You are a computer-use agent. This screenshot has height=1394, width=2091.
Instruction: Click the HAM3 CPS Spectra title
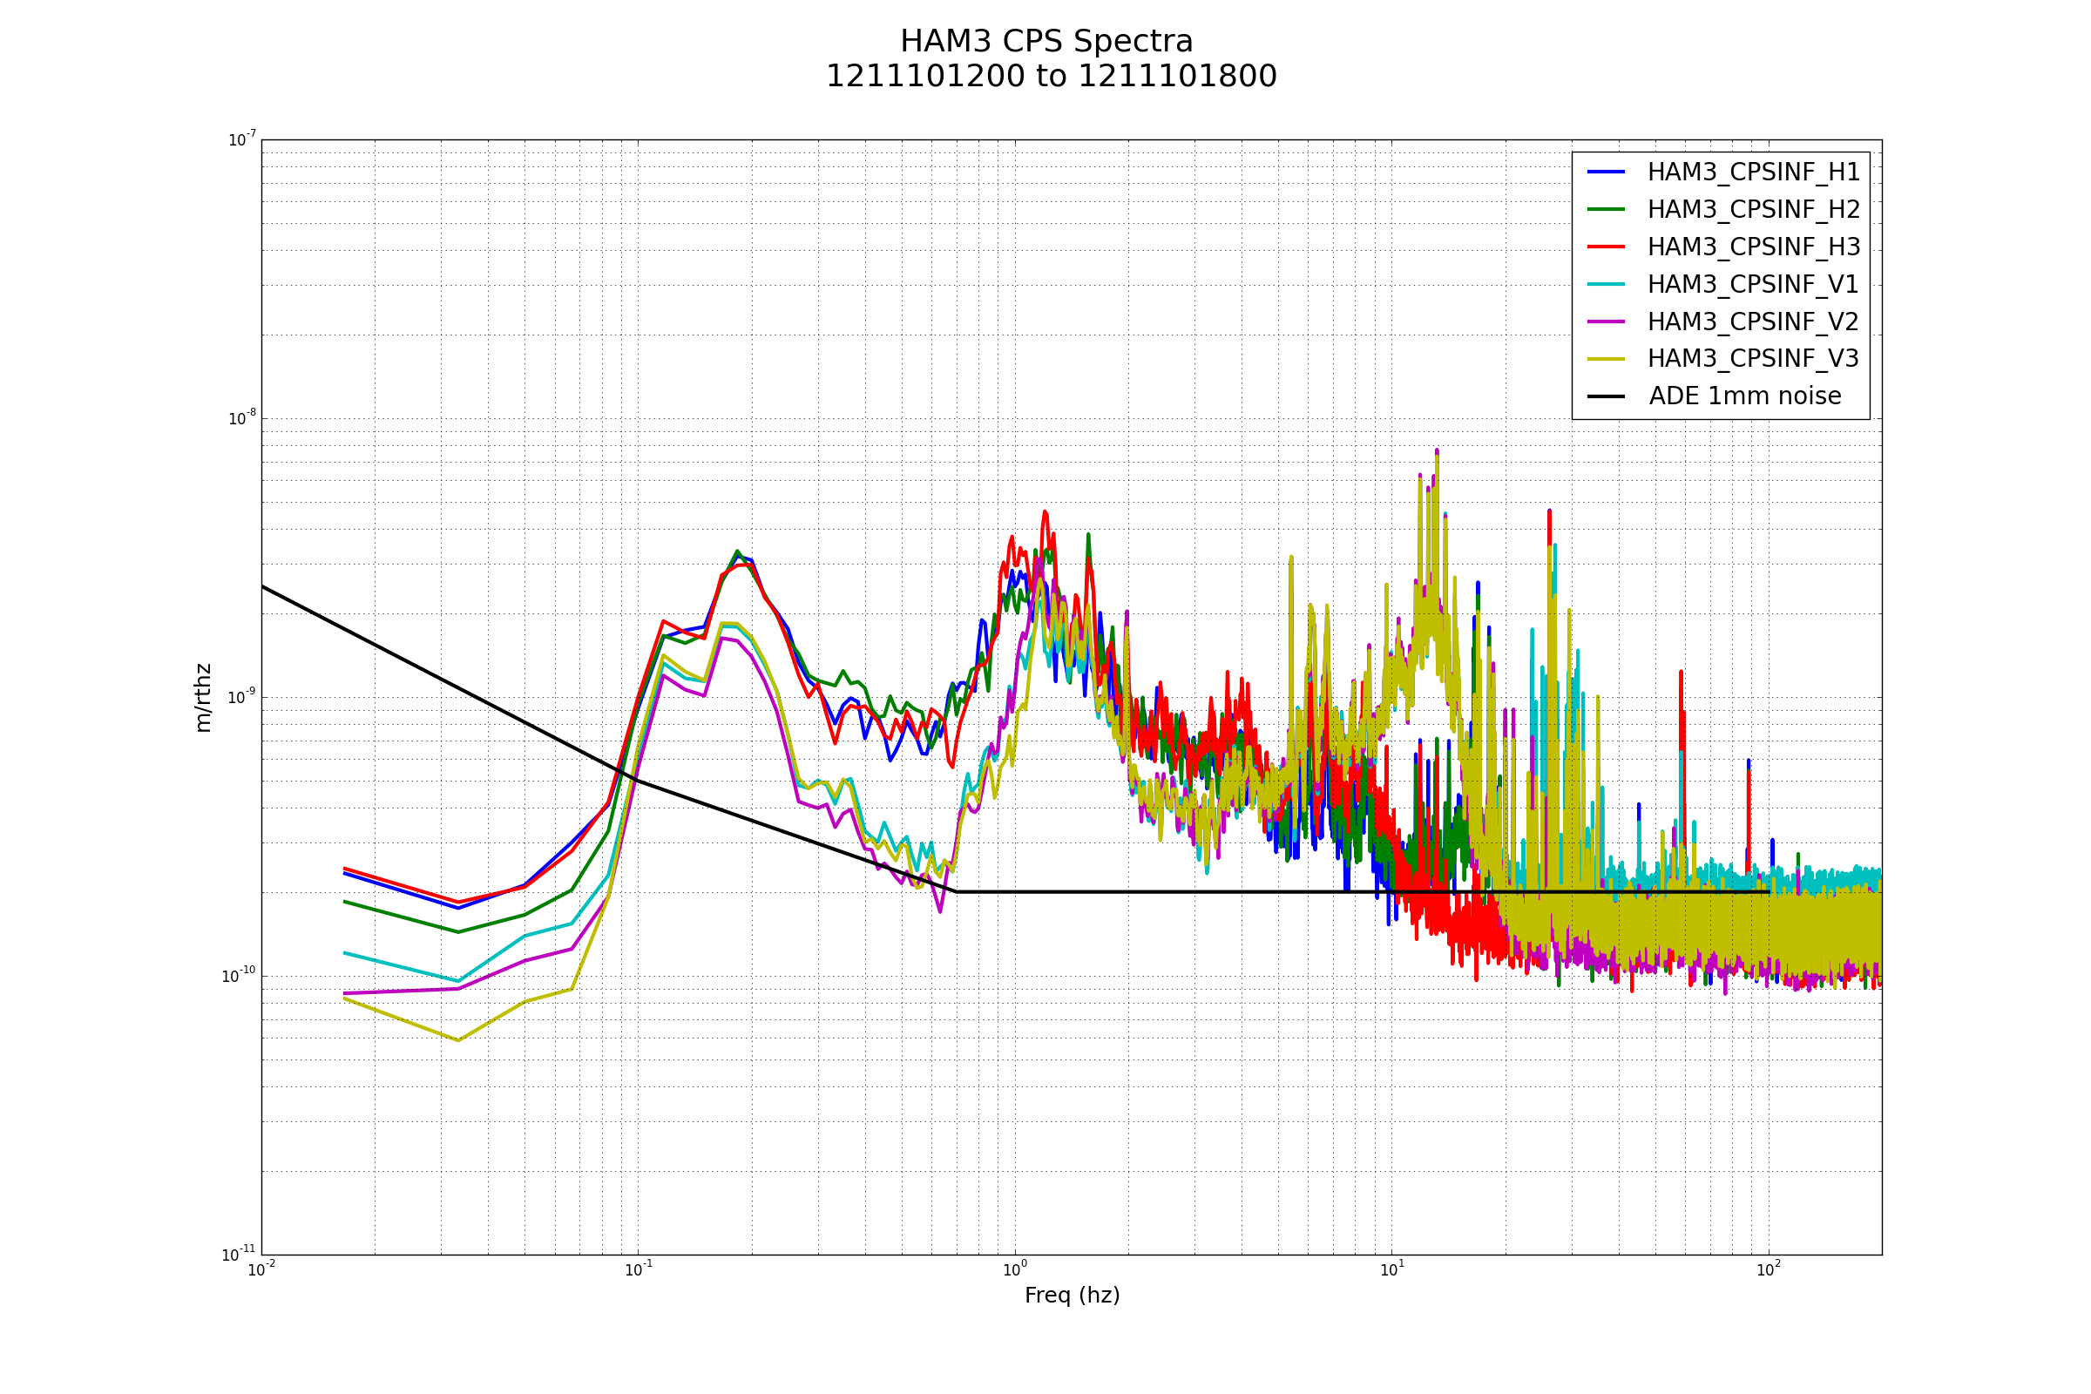click(1046, 42)
